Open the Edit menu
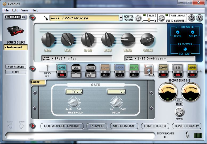The height and width of the screenshot is (144, 207). pyautogui.click(x=15, y=10)
